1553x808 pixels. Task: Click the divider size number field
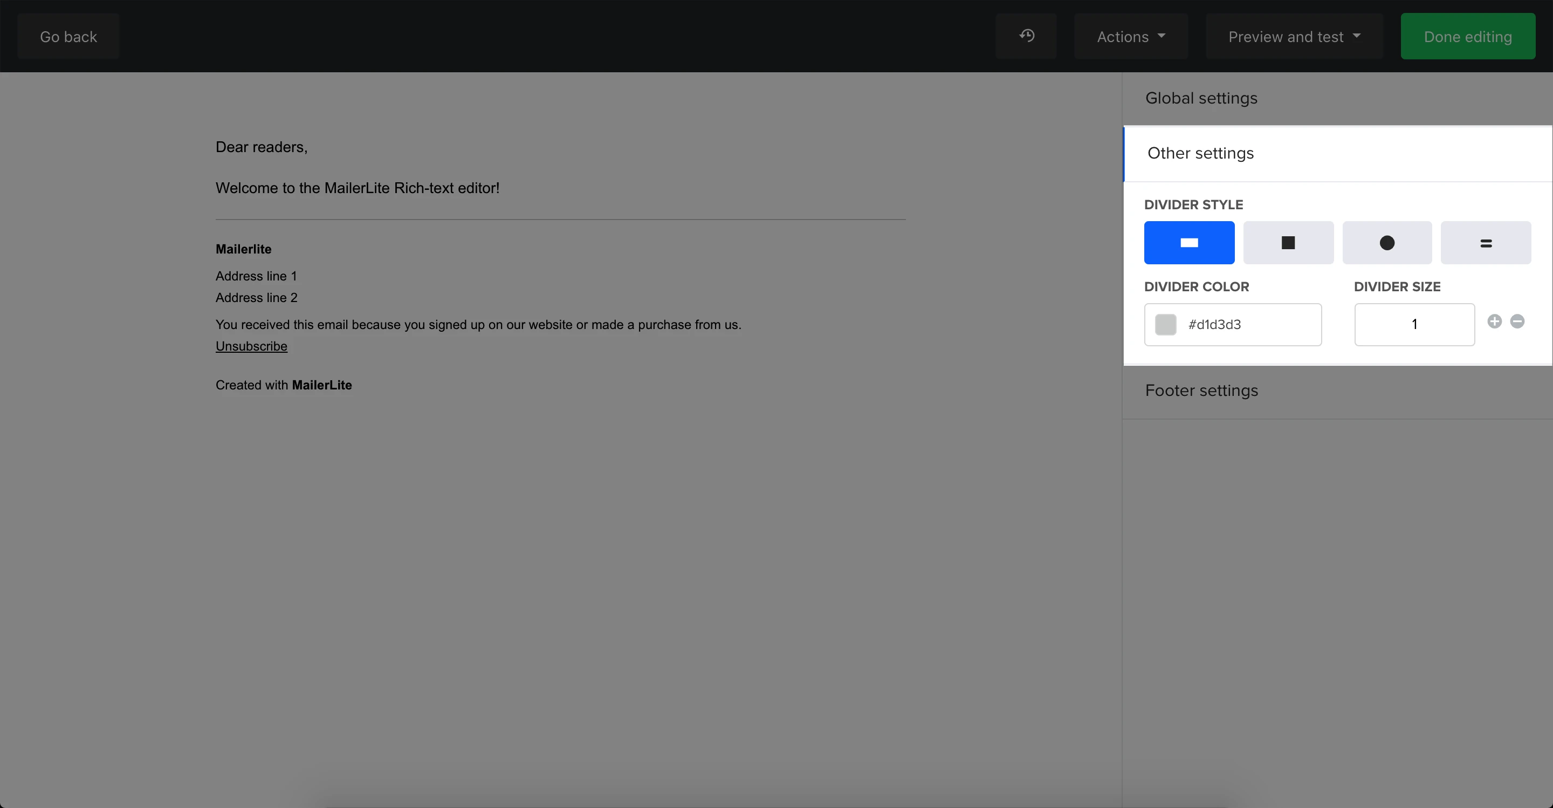pos(1414,324)
